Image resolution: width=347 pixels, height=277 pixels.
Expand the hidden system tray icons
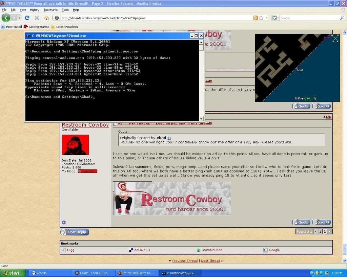click(312, 273)
